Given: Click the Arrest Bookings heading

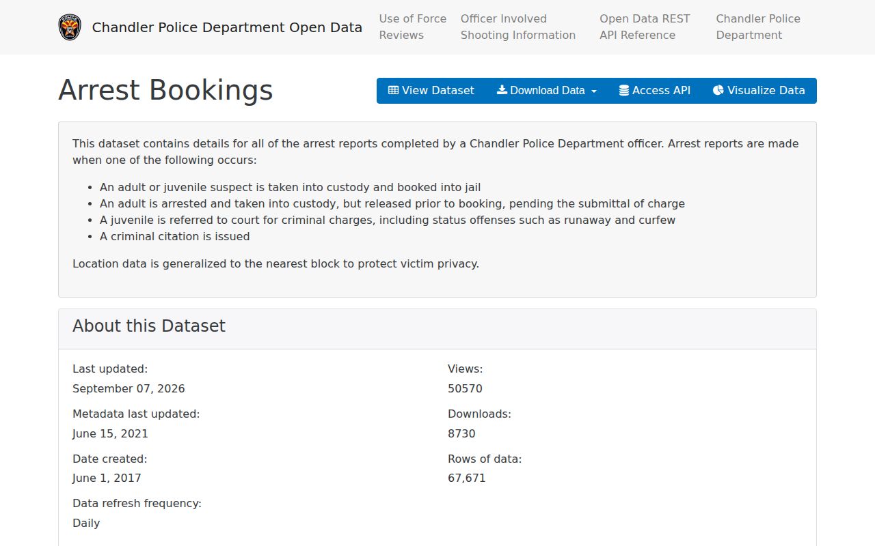Looking at the screenshot, I should click(165, 90).
